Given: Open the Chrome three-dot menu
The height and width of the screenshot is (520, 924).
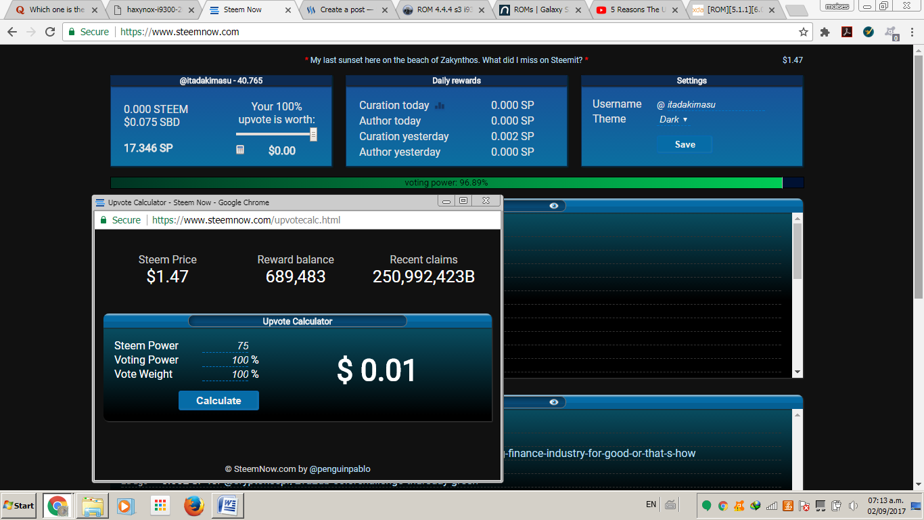Looking at the screenshot, I should (x=912, y=32).
